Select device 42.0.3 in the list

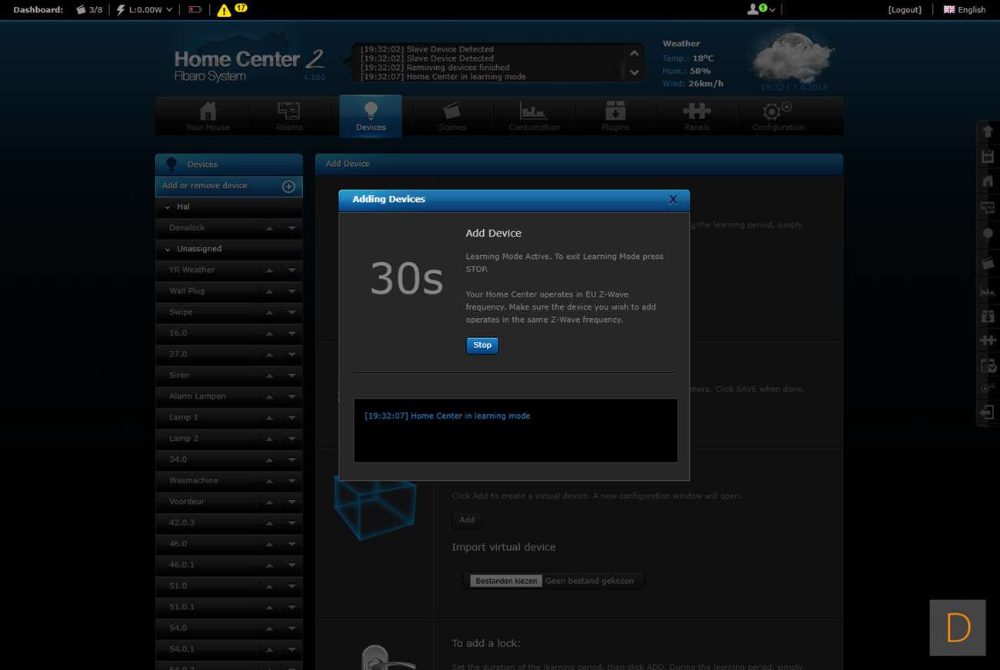(x=182, y=523)
